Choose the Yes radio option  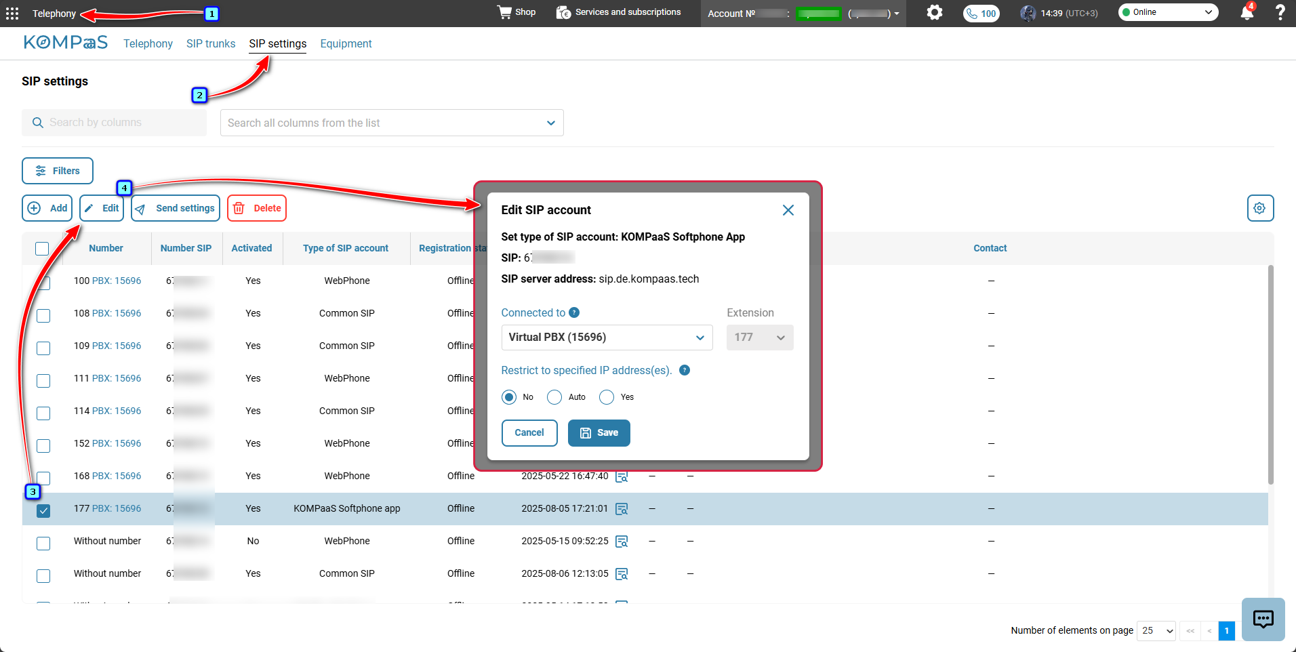[x=607, y=397]
